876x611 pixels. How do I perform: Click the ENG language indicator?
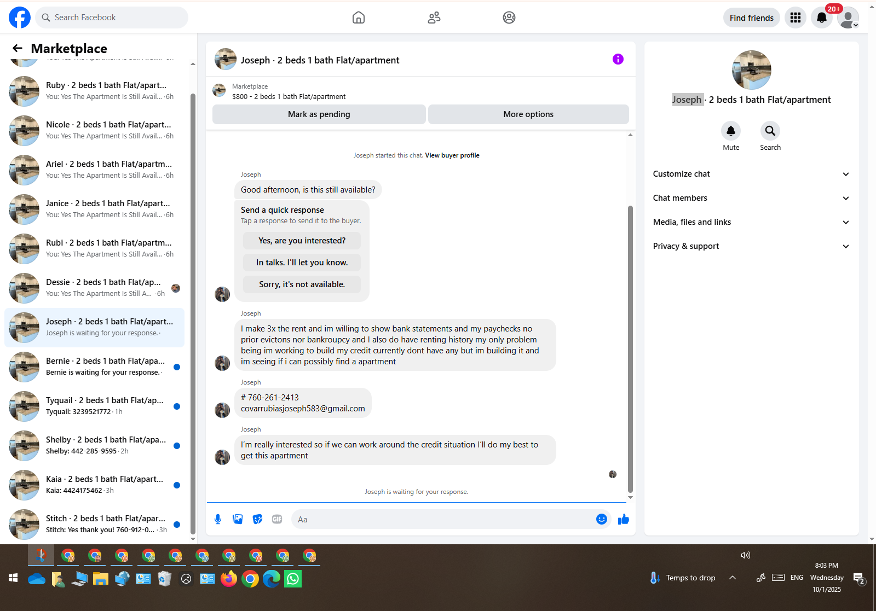pos(797,578)
